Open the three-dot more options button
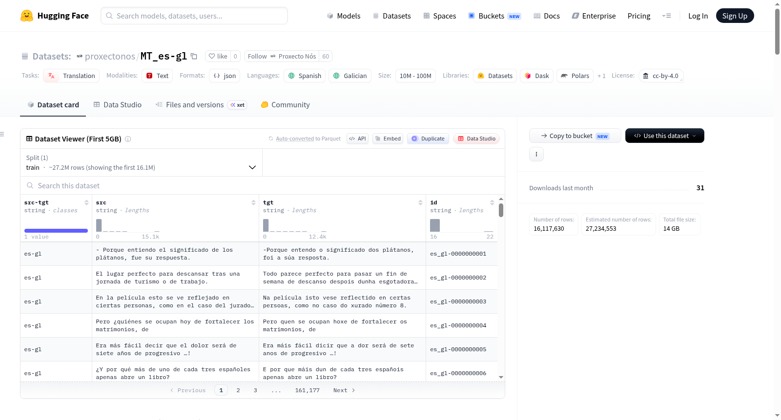The image size is (781, 420). pos(536,154)
